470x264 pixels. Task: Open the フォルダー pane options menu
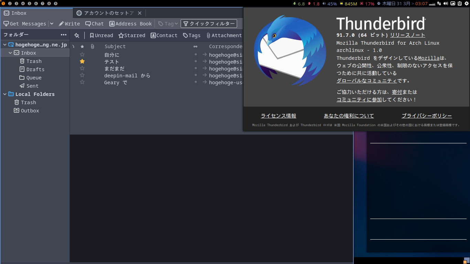coord(64,35)
